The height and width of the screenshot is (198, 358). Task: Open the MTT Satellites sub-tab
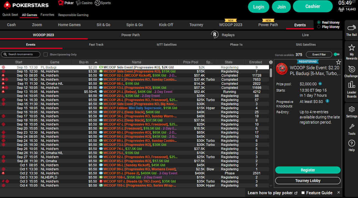[x=166, y=44]
